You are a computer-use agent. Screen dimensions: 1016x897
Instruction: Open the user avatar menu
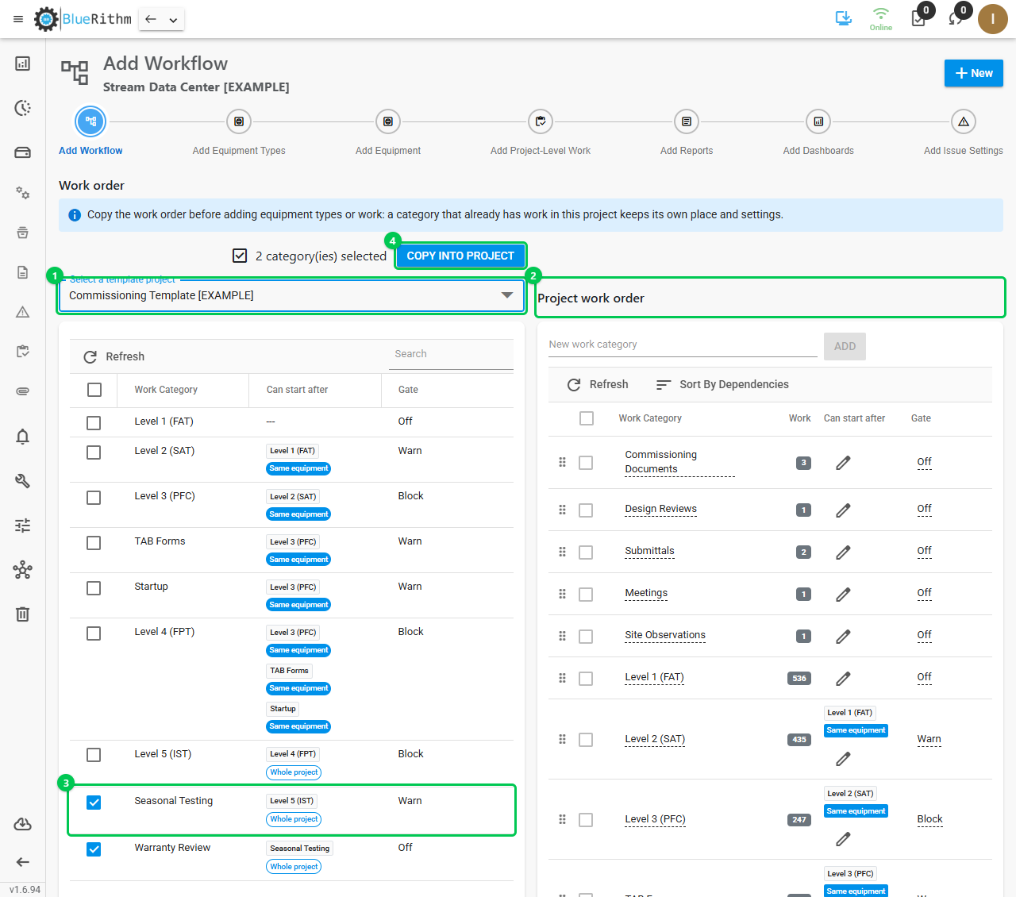992,19
